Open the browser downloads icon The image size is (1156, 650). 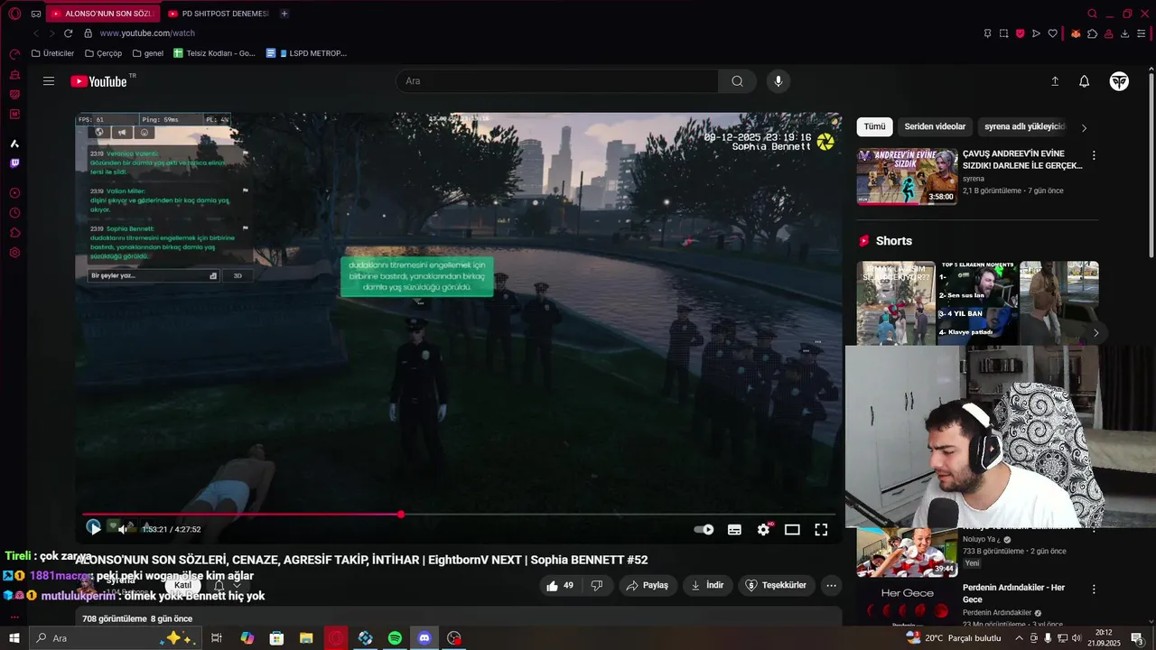1124,33
